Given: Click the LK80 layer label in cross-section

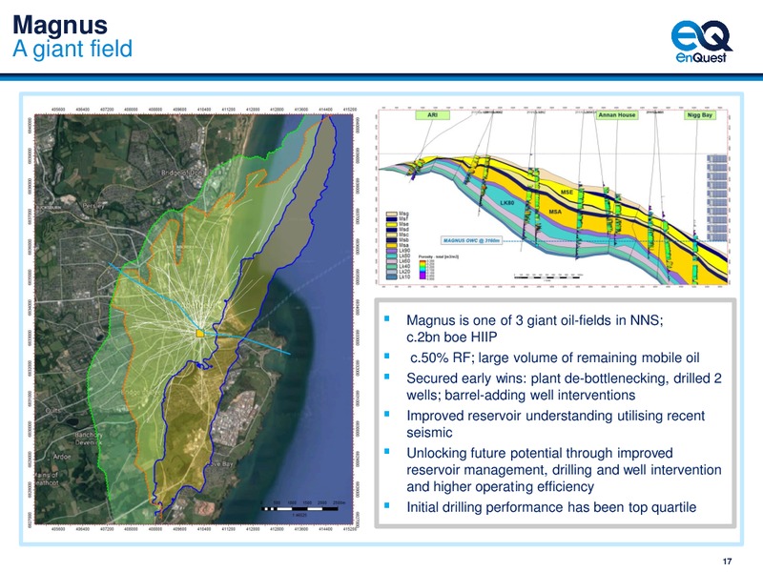Looking at the screenshot, I should coord(506,202).
